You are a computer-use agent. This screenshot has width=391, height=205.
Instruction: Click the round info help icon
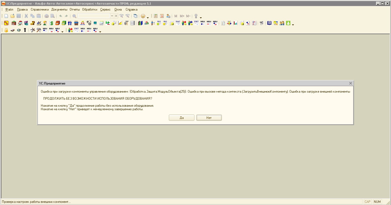tap(143, 16)
